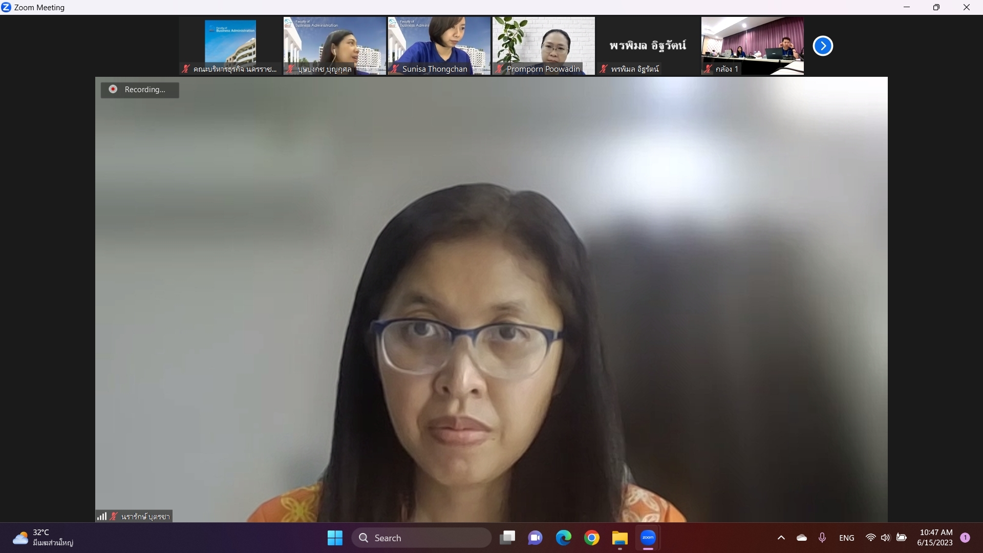Open Wi-Fi network settings icon
983x553 pixels.
pyautogui.click(x=870, y=538)
